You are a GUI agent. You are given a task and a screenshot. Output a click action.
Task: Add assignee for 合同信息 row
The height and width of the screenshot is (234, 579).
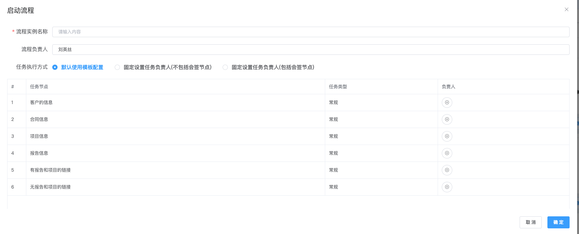tap(447, 119)
